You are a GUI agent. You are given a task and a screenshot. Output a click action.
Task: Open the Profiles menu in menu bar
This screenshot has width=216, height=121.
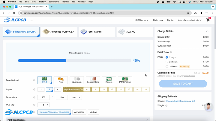click(x=65, y=2)
